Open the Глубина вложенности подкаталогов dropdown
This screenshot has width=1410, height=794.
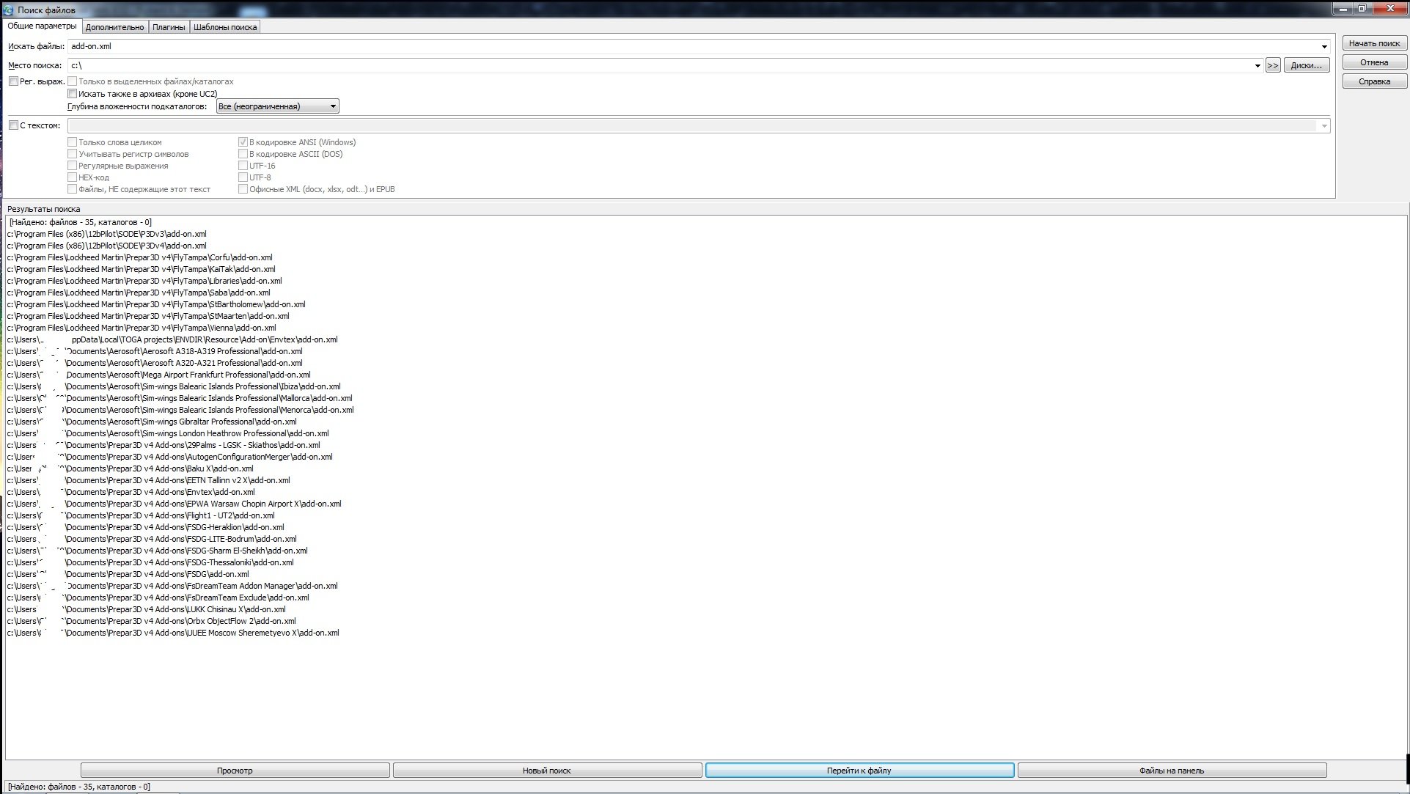(277, 106)
